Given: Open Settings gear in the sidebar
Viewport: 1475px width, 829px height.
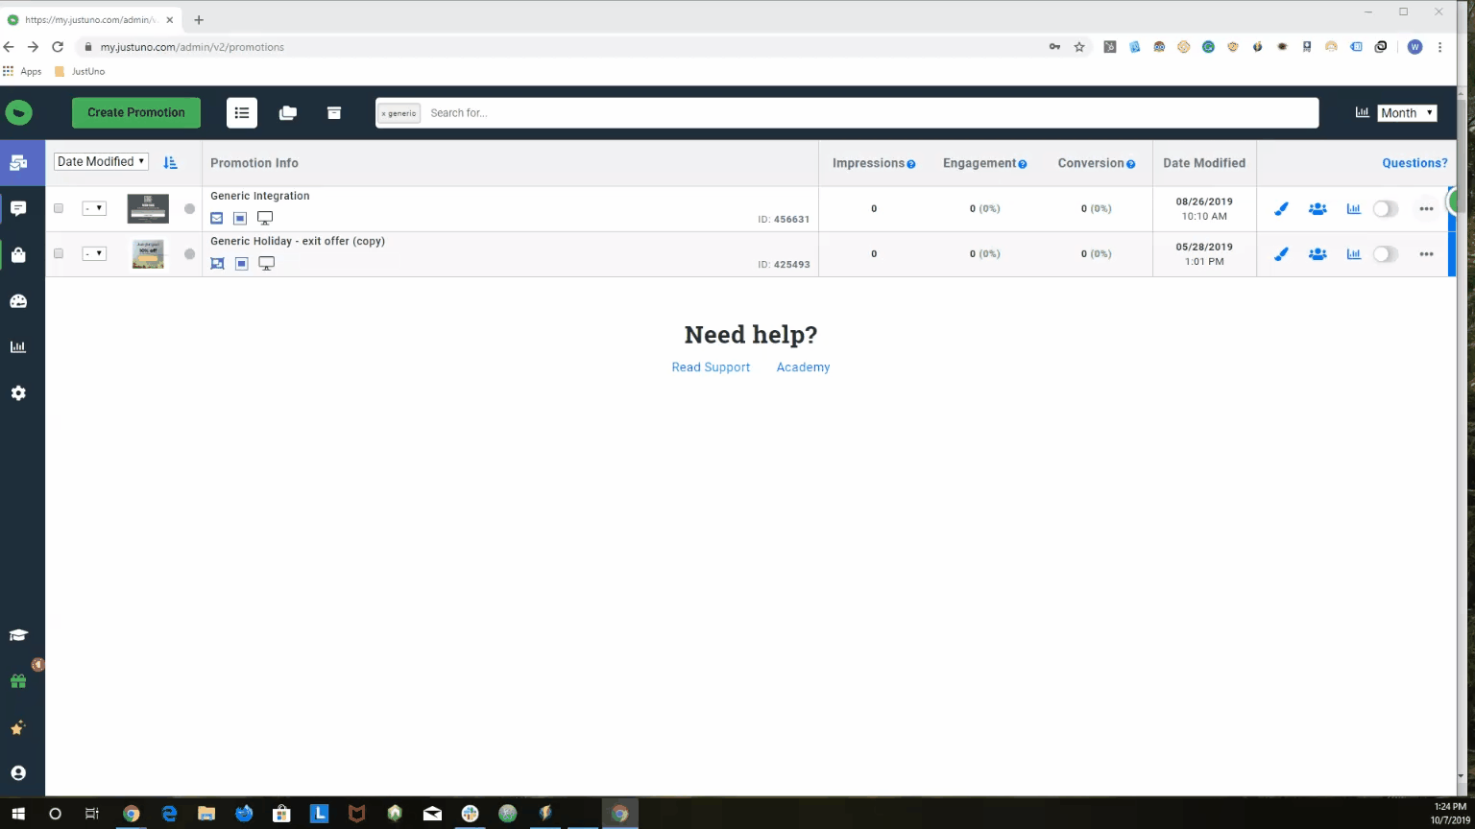Looking at the screenshot, I should 19,392.
